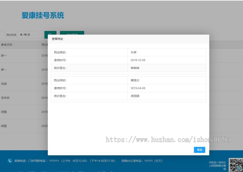Click the 既往病史 label above 患病时间 2019-04-08
The width and height of the screenshot is (243, 172).
tap(60, 80)
